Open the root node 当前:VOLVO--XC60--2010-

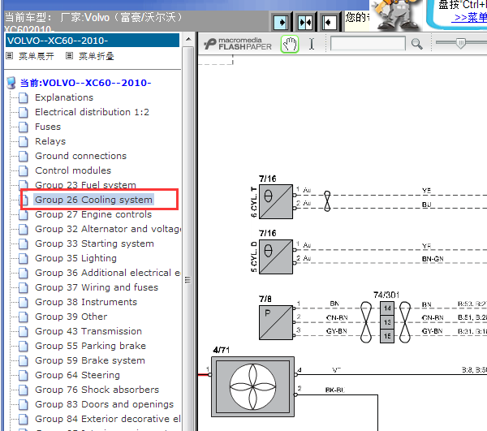coord(85,83)
